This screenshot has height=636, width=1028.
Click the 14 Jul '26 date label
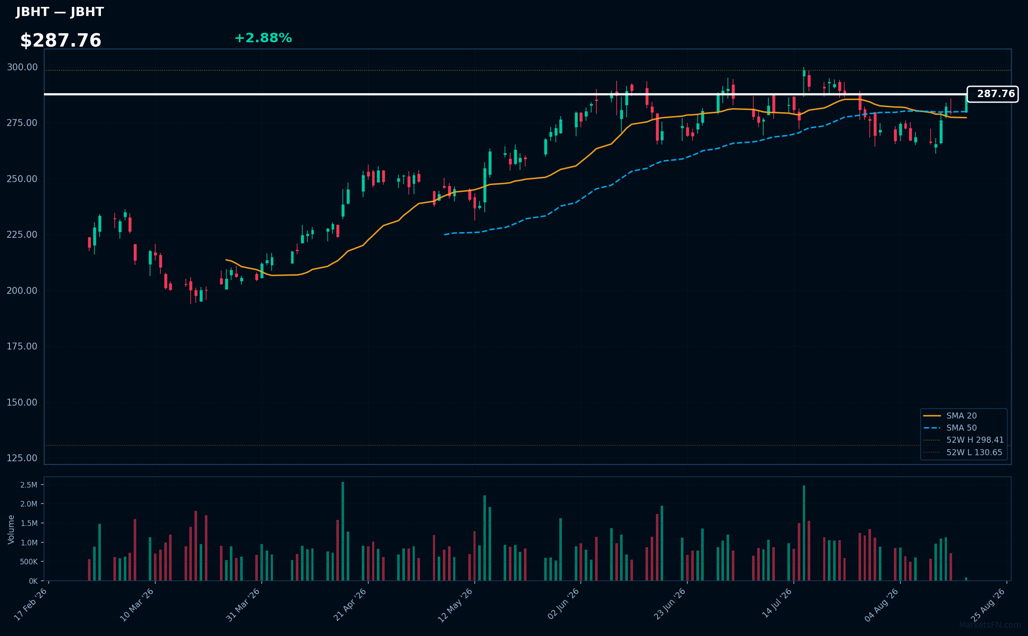coord(777,604)
